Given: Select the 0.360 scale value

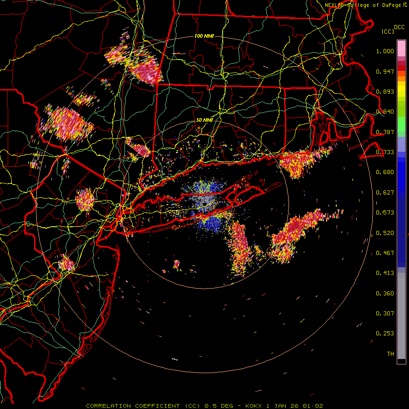Looking at the screenshot, I should click(x=385, y=294).
